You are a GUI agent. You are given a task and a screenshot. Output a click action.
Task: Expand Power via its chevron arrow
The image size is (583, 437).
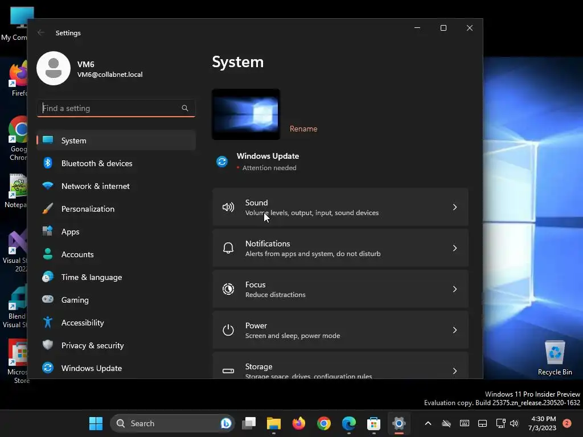click(455, 330)
